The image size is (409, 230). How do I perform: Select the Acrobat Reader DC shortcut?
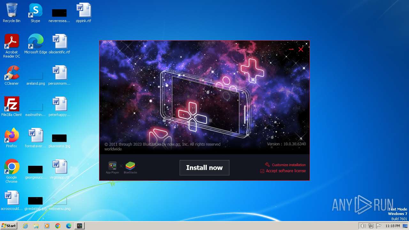point(12,46)
